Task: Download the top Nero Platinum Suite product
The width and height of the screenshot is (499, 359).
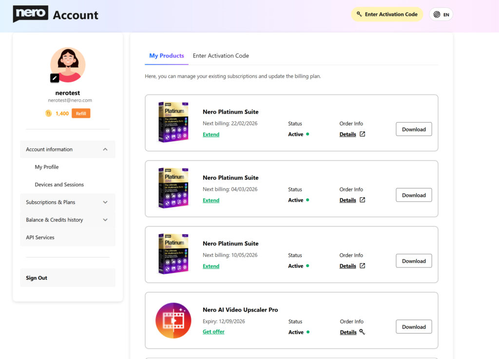Action: point(413,129)
